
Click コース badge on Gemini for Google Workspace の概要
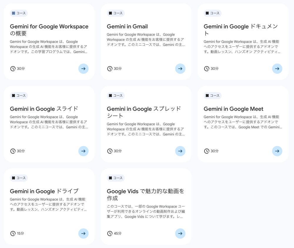(19, 13)
